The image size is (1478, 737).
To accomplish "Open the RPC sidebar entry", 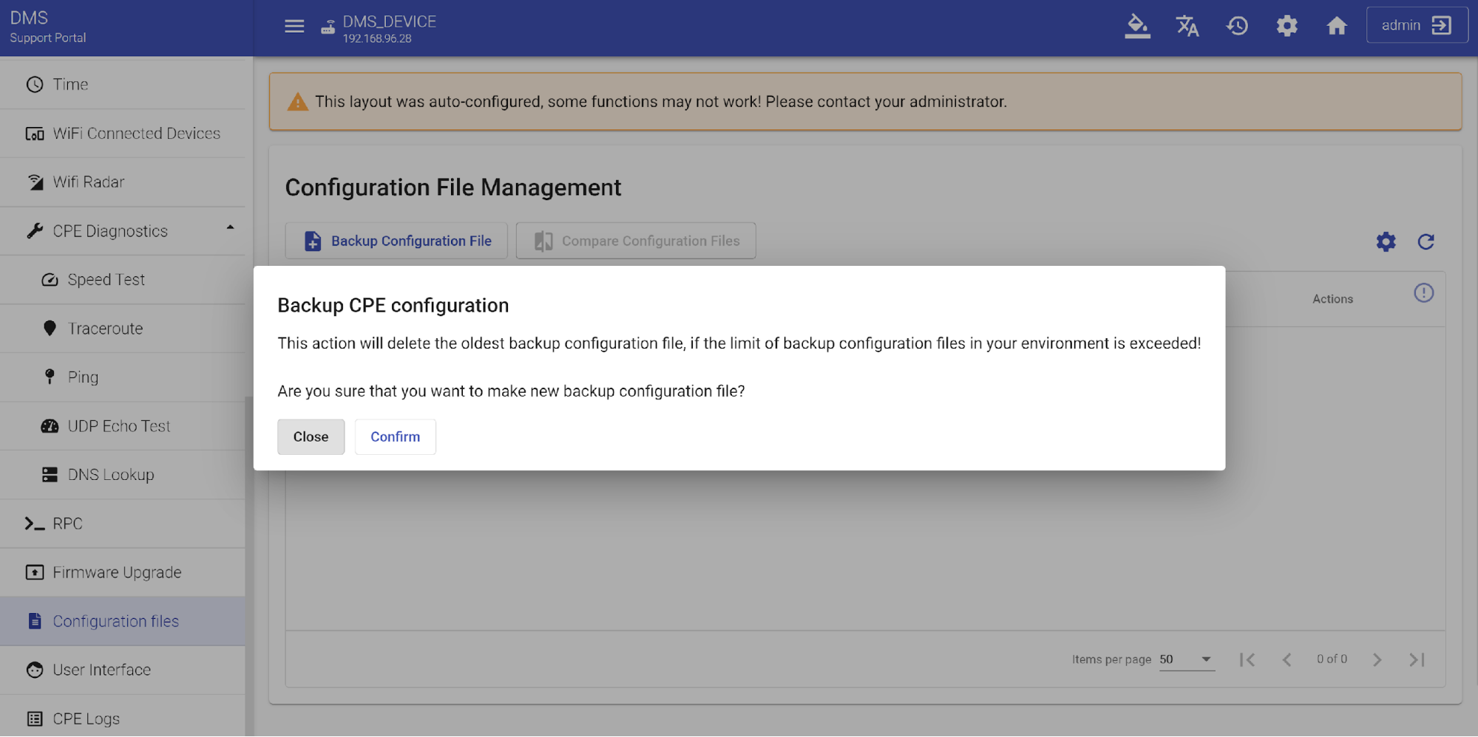I will 67,524.
